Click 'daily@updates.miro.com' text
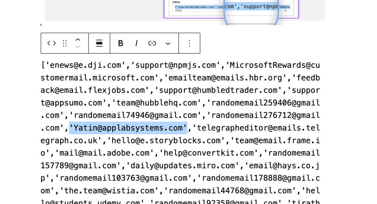This screenshot has width=377, height=204. click(183, 166)
